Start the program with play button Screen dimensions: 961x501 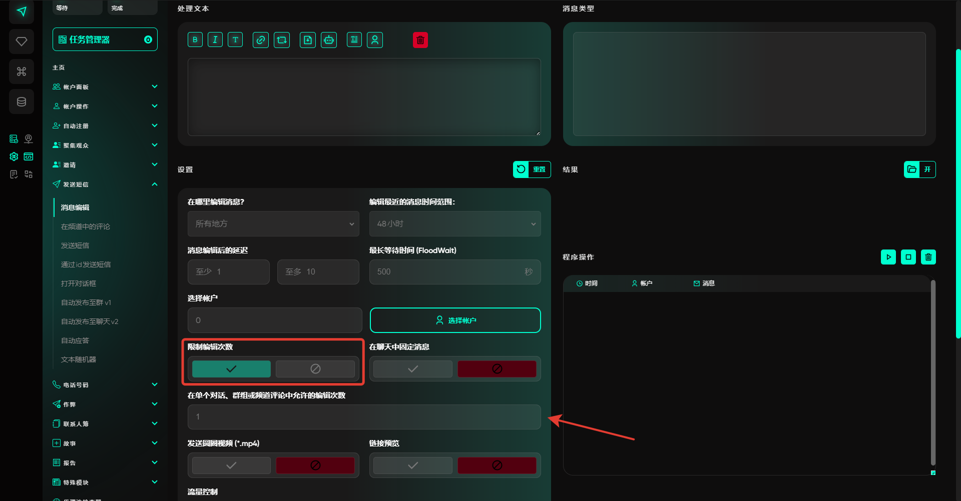point(888,257)
